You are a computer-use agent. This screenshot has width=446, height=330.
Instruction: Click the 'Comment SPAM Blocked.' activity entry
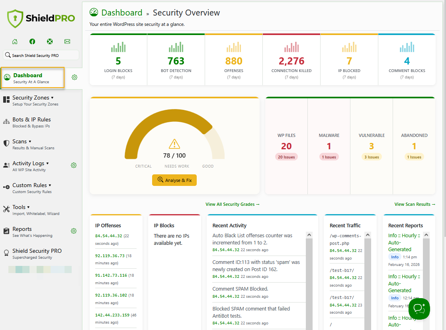[241, 289]
